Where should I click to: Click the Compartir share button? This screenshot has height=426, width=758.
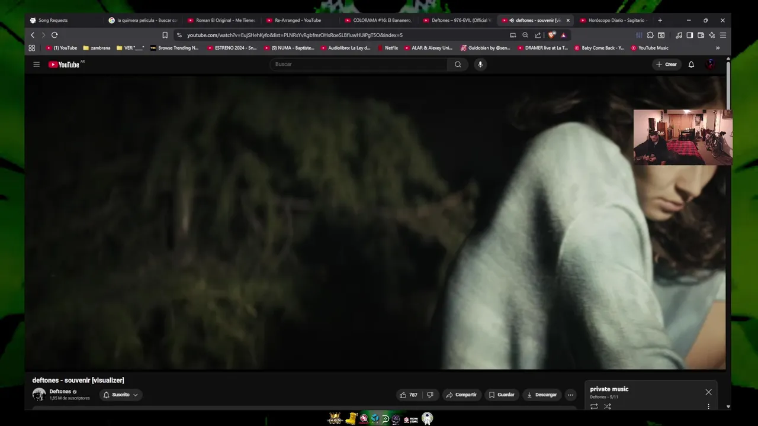[461, 395]
